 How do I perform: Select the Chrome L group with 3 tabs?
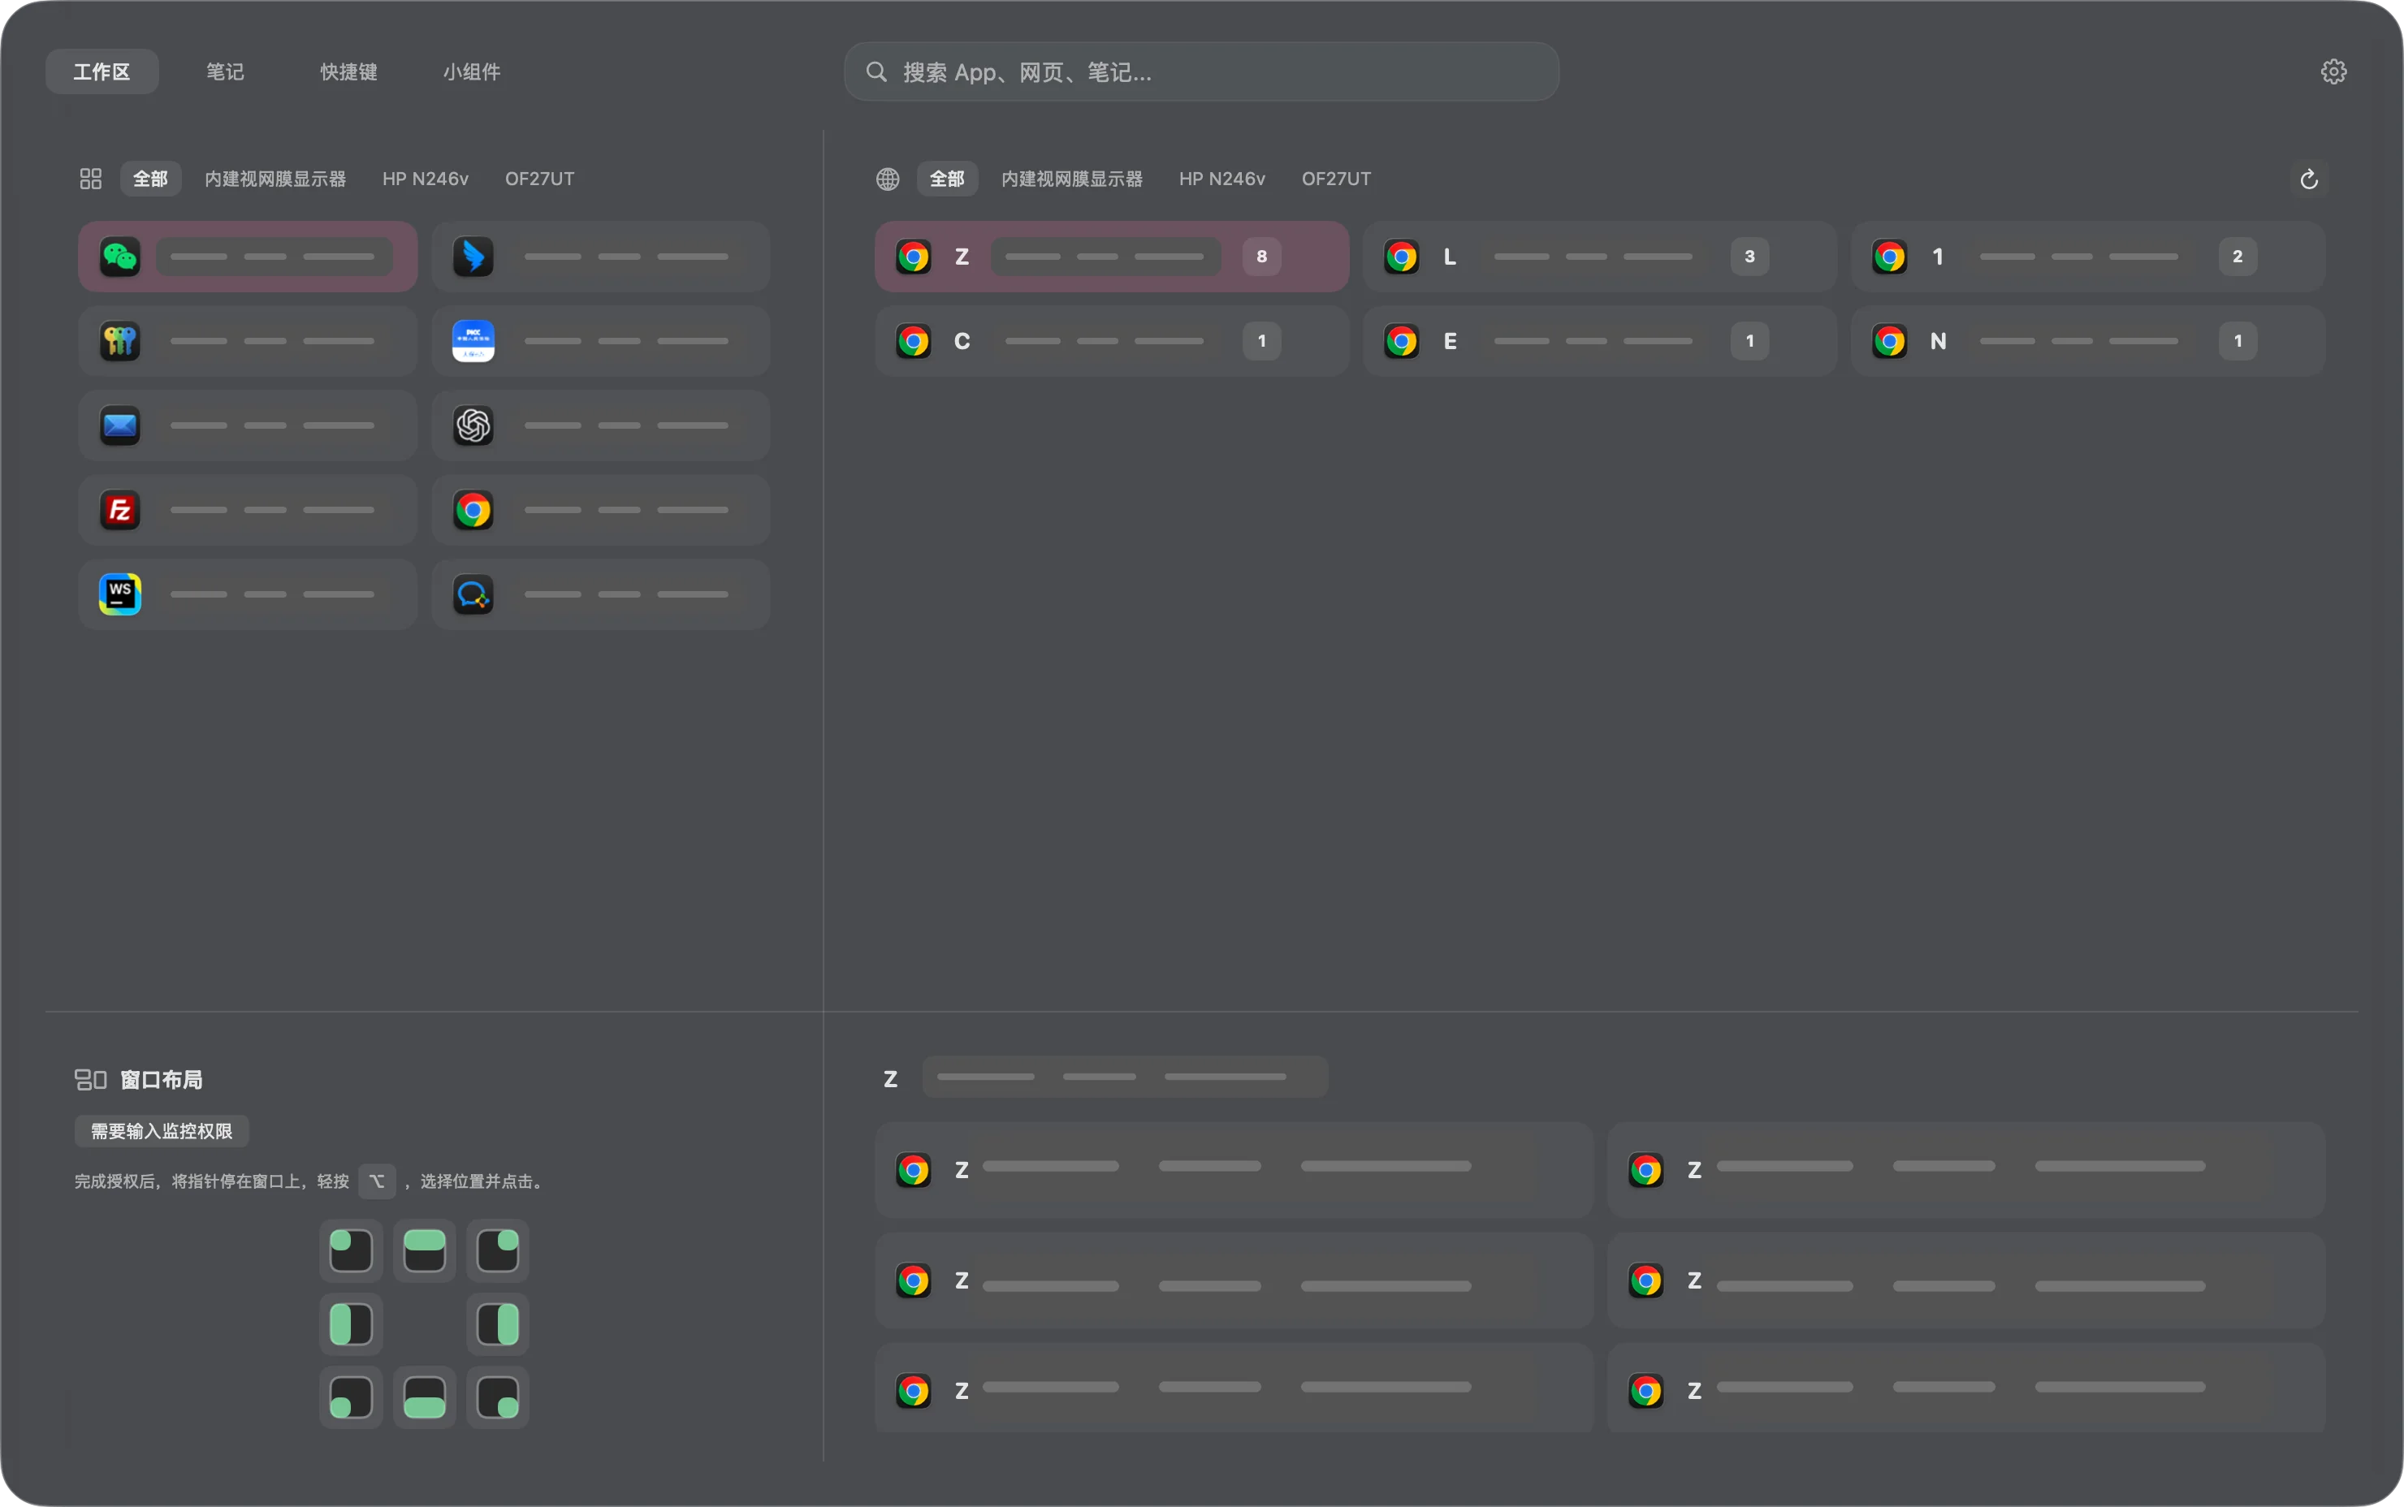[x=1600, y=257]
